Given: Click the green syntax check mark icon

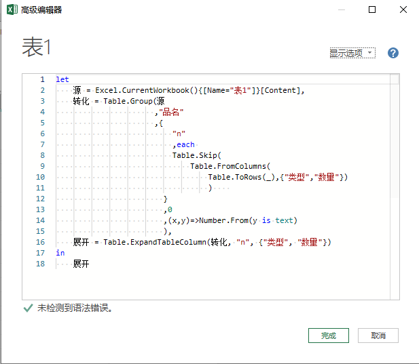Looking at the screenshot, I should (28, 308).
